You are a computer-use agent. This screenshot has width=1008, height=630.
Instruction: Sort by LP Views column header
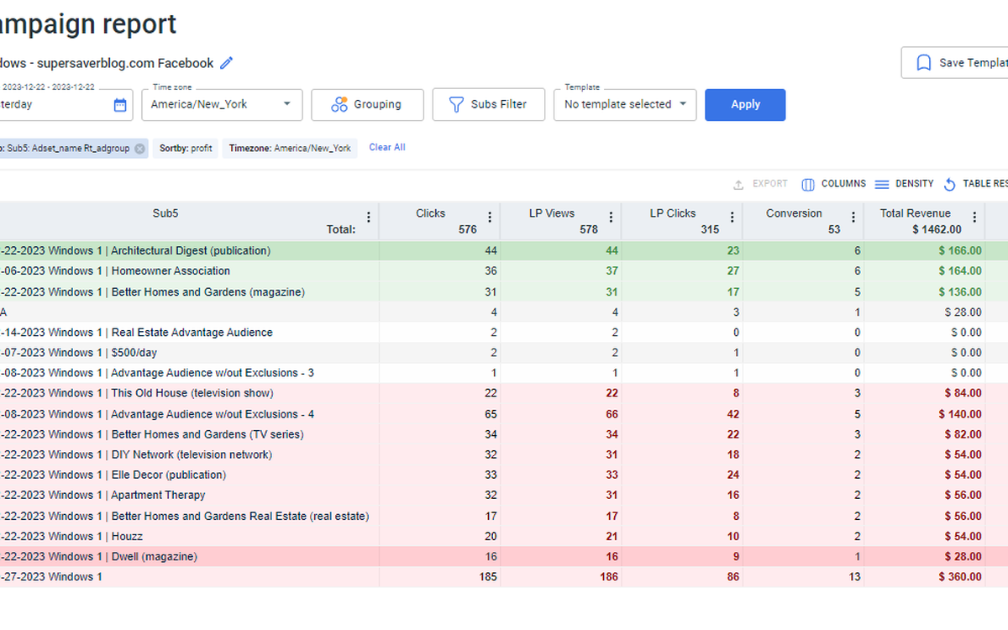coord(552,213)
